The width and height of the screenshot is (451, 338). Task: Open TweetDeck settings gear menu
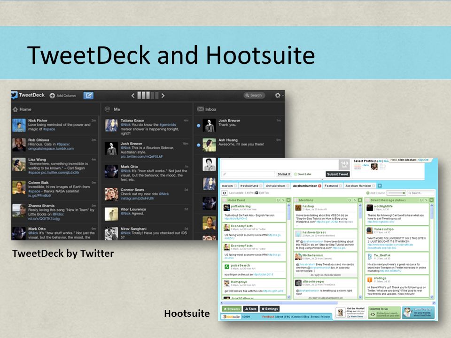(278, 95)
